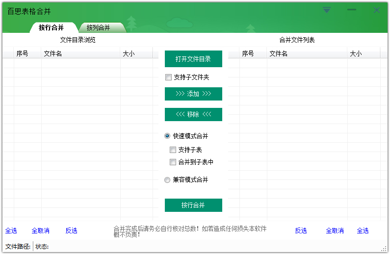Click 全选 under the file directory list
Viewport: 390px width, 255px height.
tap(11, 230)
